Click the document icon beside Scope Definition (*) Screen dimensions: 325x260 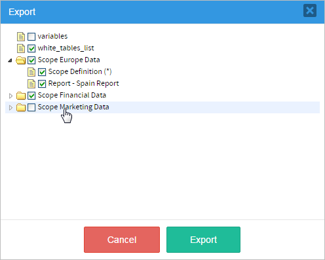point(31,72)
